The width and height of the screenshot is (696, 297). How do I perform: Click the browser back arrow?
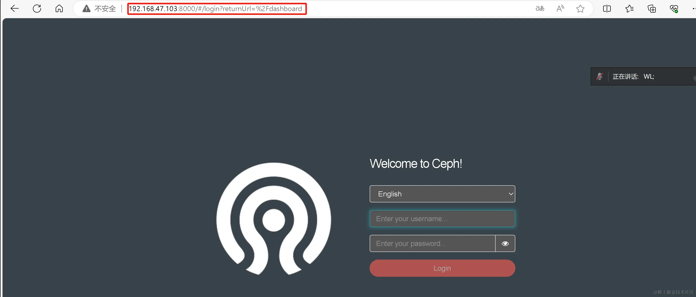click(15, 9)
